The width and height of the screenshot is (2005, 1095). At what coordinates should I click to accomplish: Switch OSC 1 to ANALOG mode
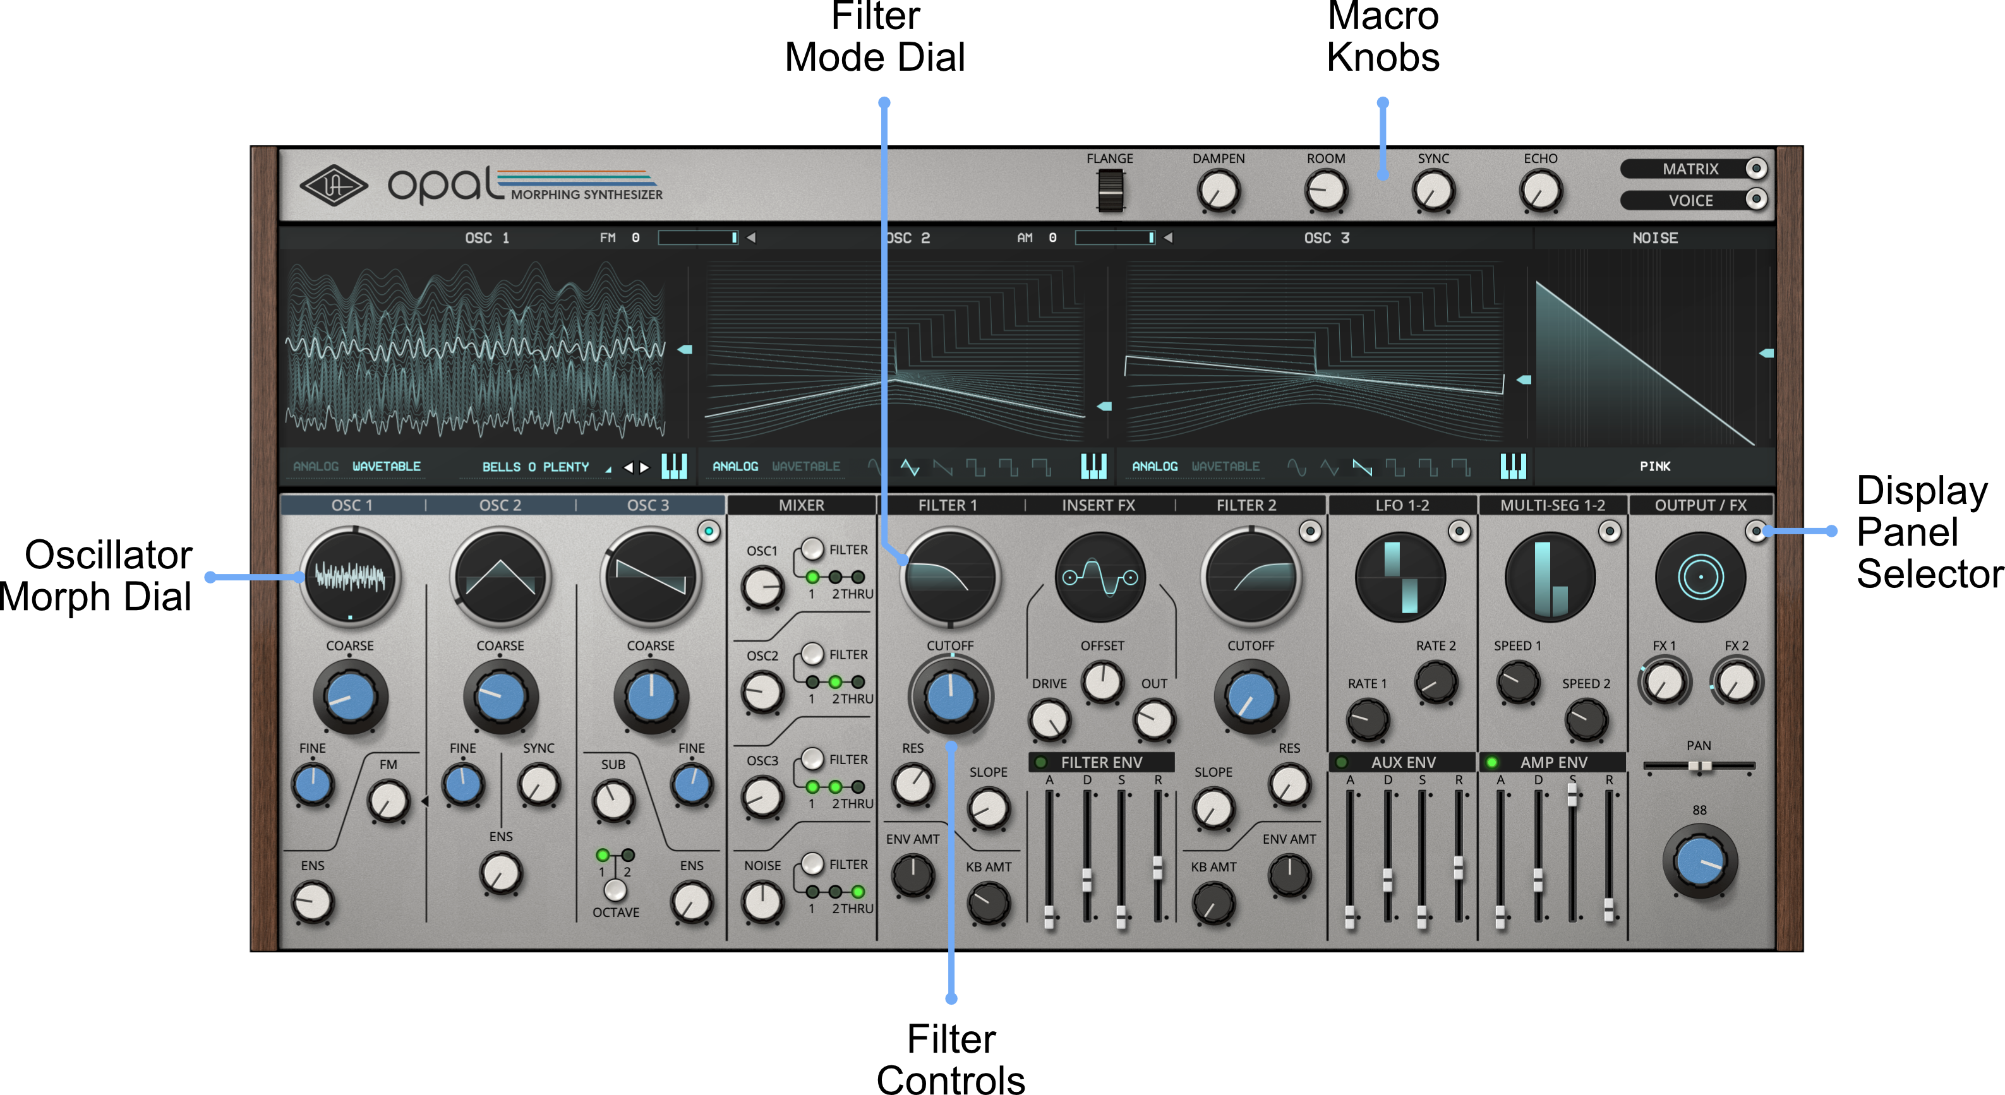click(316, 467)
